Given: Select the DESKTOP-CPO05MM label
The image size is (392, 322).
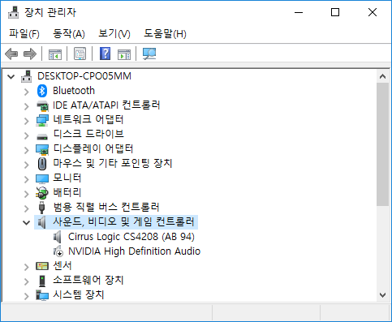Looking at the screenshot, I should pos(84,76).
